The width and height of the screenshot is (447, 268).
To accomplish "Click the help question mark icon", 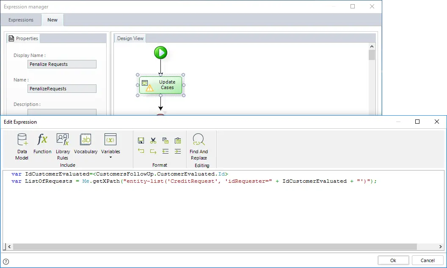I will pyautogui.click(x=6, y=262).
